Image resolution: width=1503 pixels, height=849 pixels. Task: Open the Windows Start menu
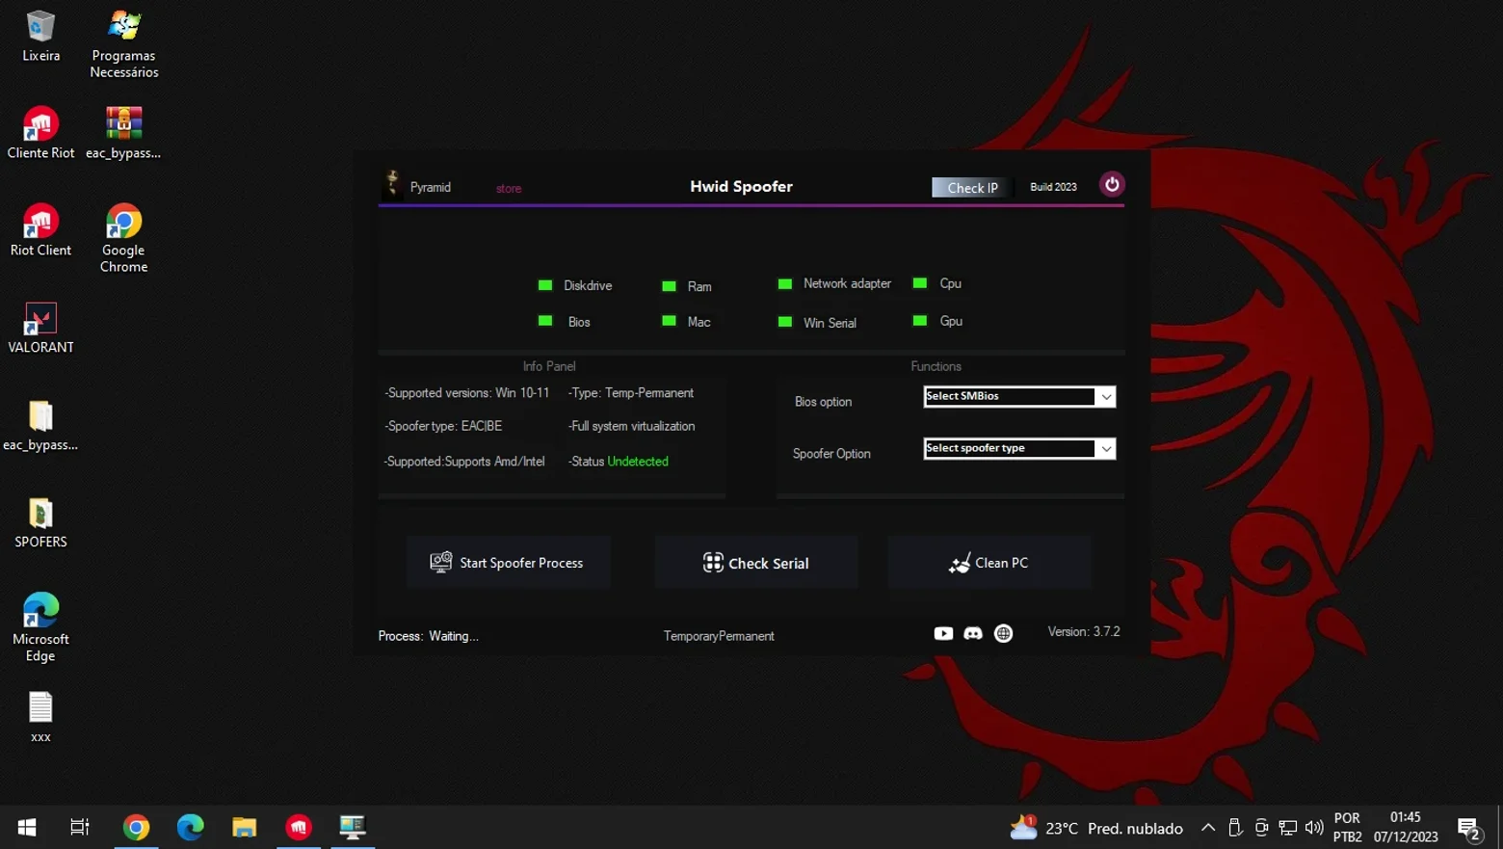click(27, 827)
